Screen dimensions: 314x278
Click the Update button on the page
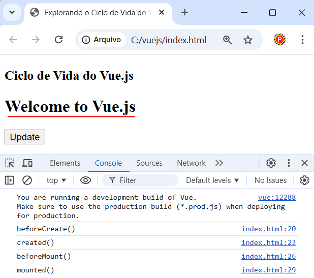pos(25,137)
